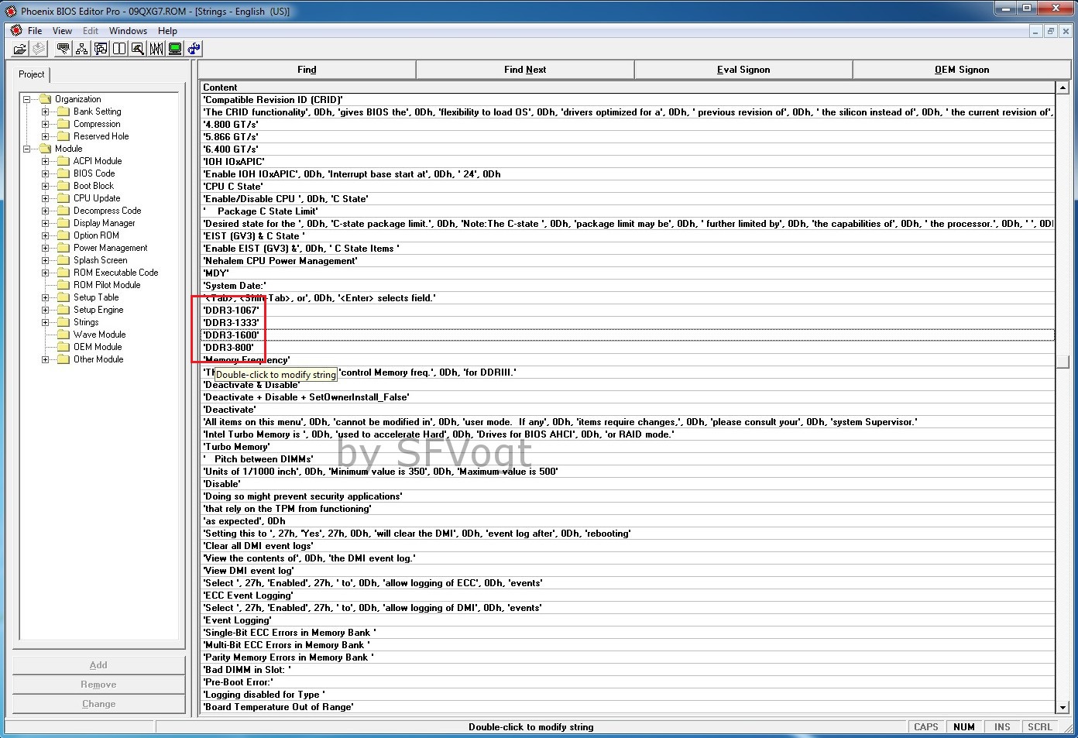
Task: Click the green monitor toolbar icon
Action: pos(175,49)
